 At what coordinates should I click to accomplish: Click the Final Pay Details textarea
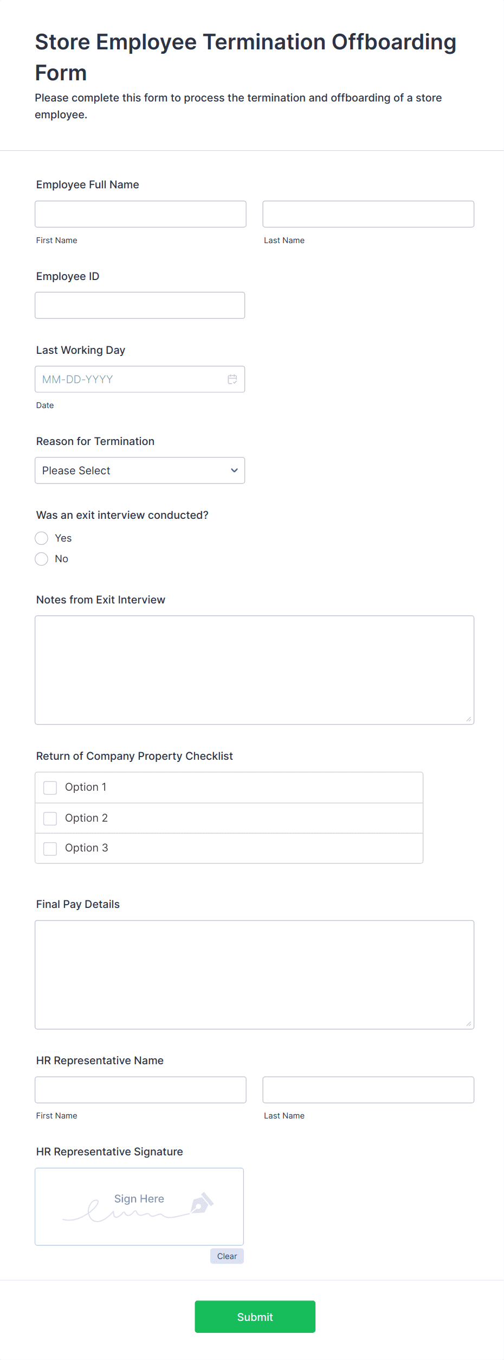pyautogui.click(x=254, y=974)
